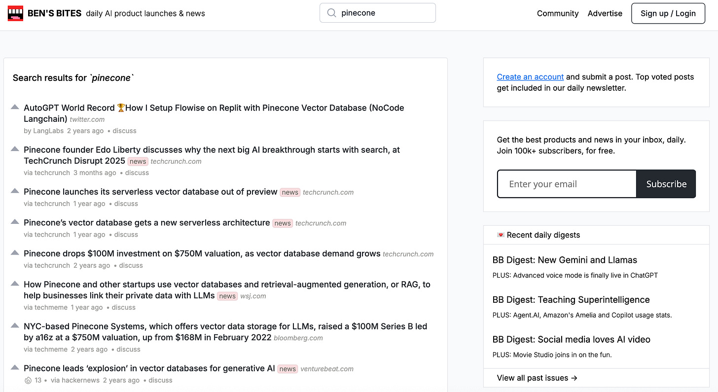Click the bloomberg.com source label
The image size is (718, 392).
coord(298,338)
